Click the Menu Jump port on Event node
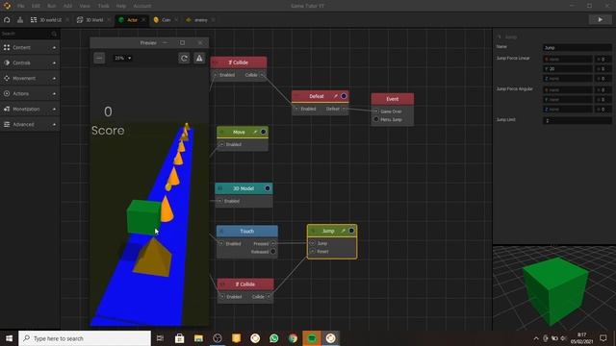Viewport: 616px width, 346px height. [x=376, y=119]
